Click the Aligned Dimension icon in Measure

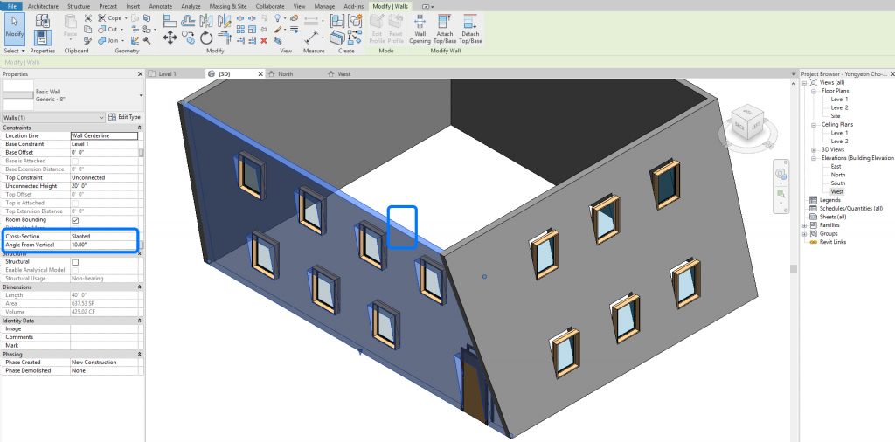click(311, 37)
